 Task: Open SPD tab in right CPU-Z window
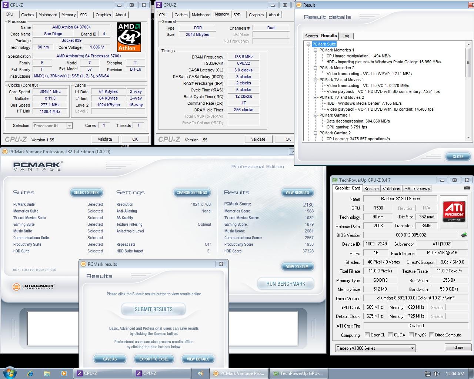click(237, 15)
